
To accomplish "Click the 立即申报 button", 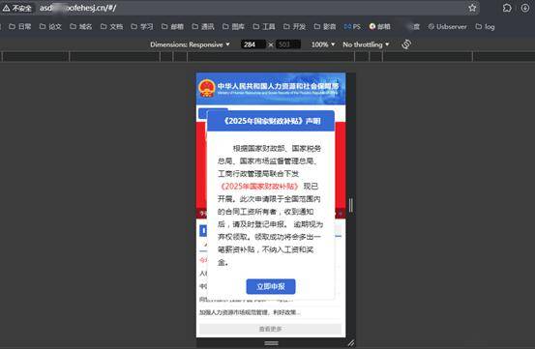I will [271, 286].
